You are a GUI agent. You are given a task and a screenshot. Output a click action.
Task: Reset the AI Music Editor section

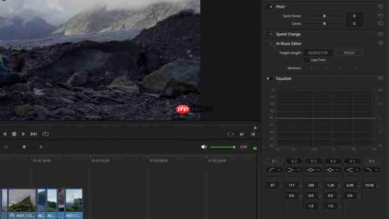[x=380, y=43]
